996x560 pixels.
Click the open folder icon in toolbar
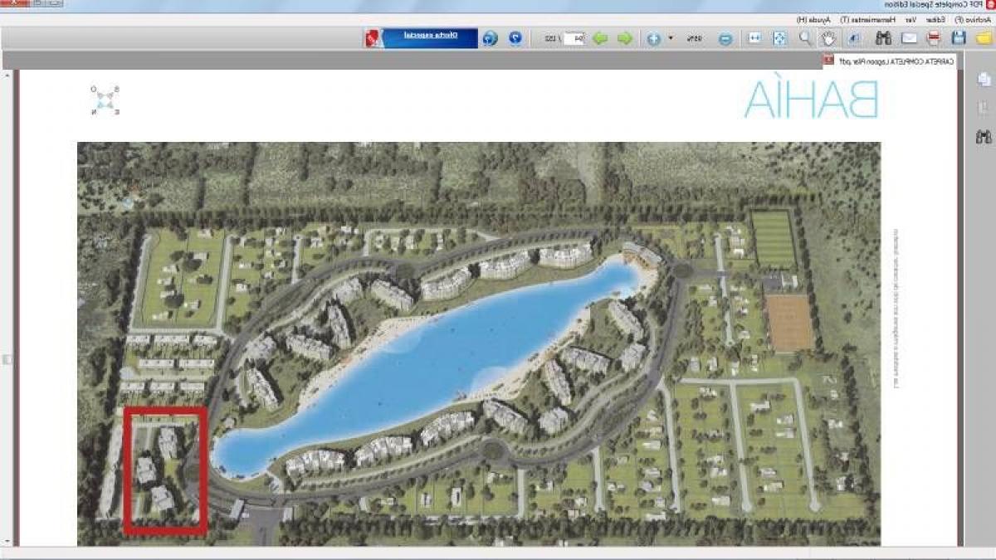984,38
